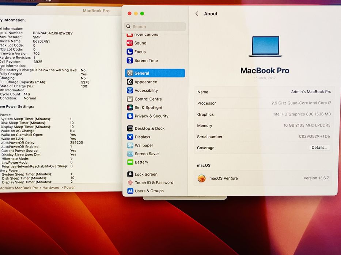
Task: Select the Screen Time label
Action: click(146, 60)
